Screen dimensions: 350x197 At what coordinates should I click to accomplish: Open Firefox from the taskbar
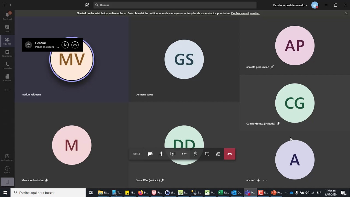143,193
